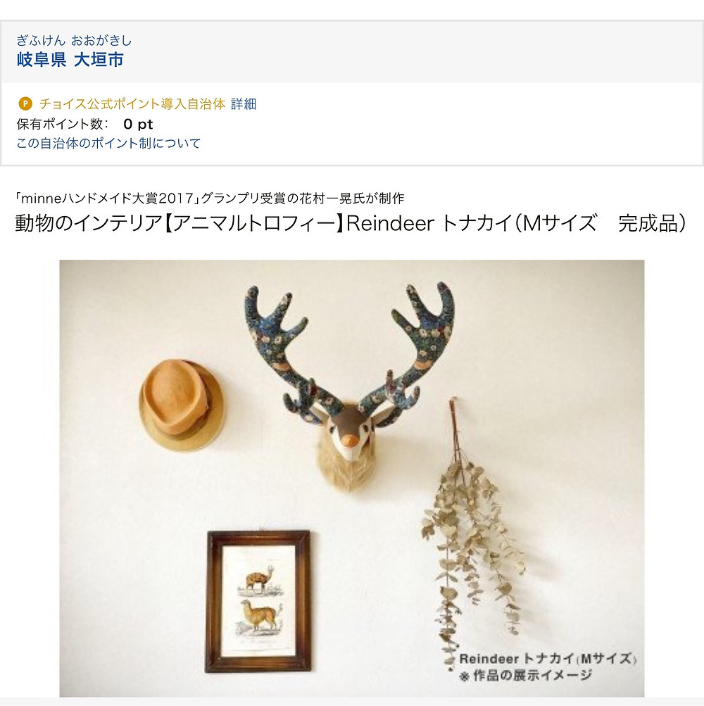Viewport: 704px width, 706px height.
Task: Click the minneハンドメイド大賞2017 subtitle line
Action: point(210,198)
